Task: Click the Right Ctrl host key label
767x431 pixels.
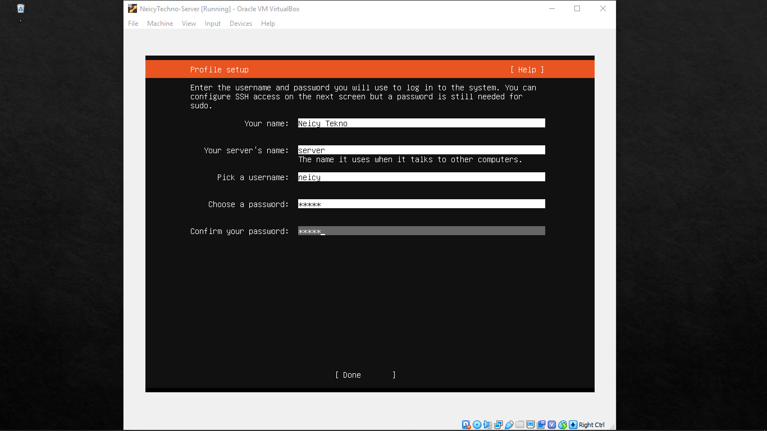Action: point(592,425)
